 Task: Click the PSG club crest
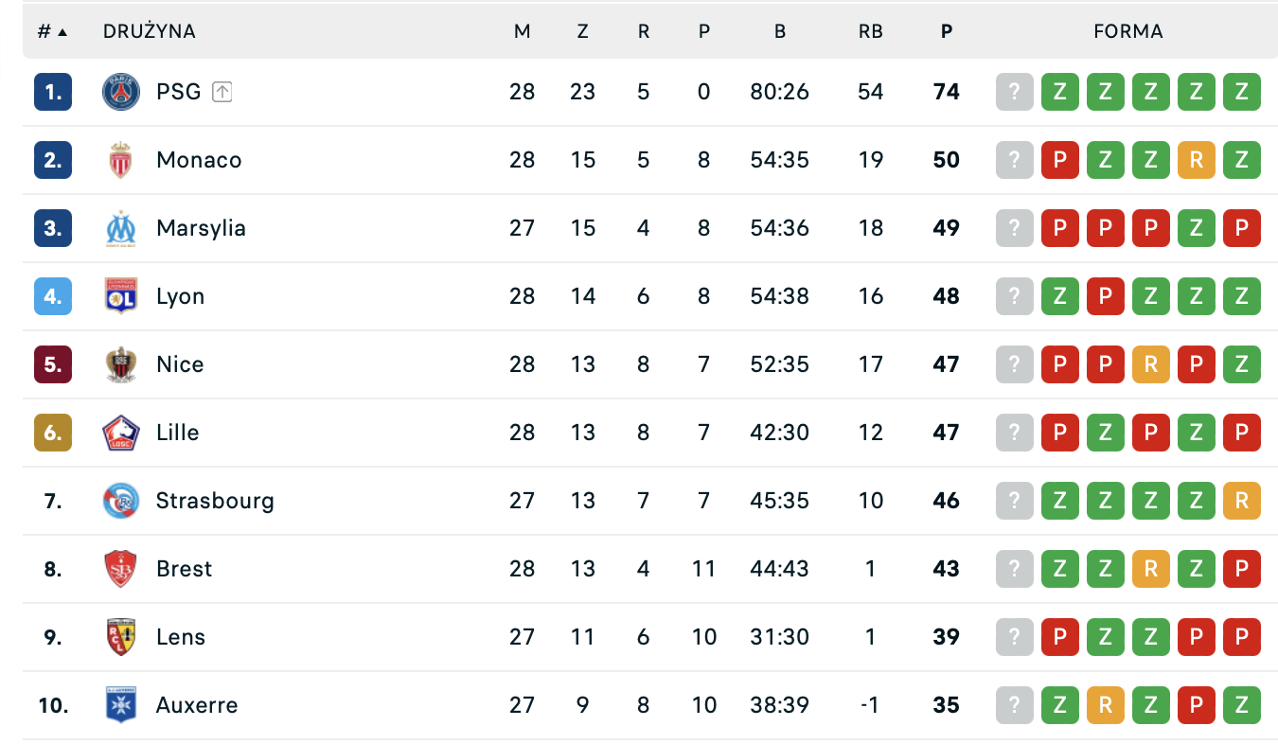120,92
